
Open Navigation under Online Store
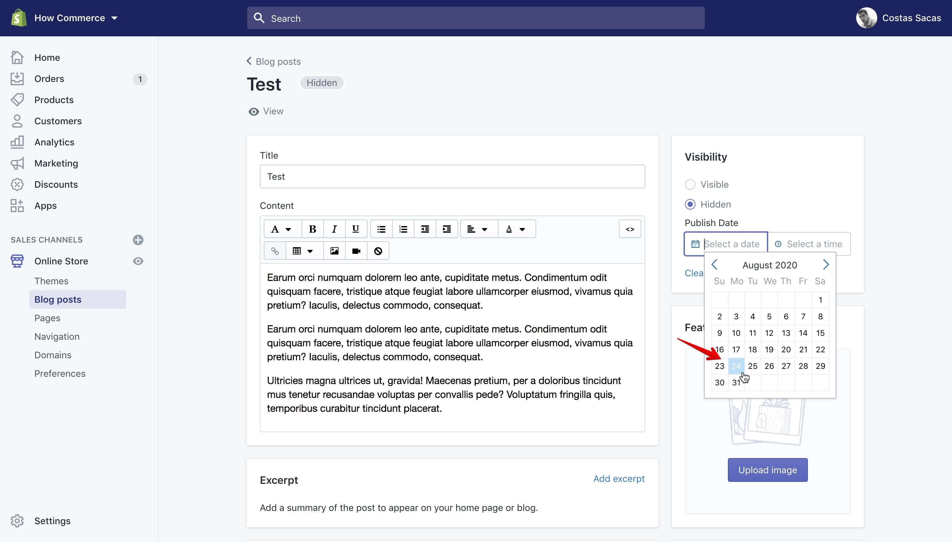pyautogui.click(x=57, y=336)
